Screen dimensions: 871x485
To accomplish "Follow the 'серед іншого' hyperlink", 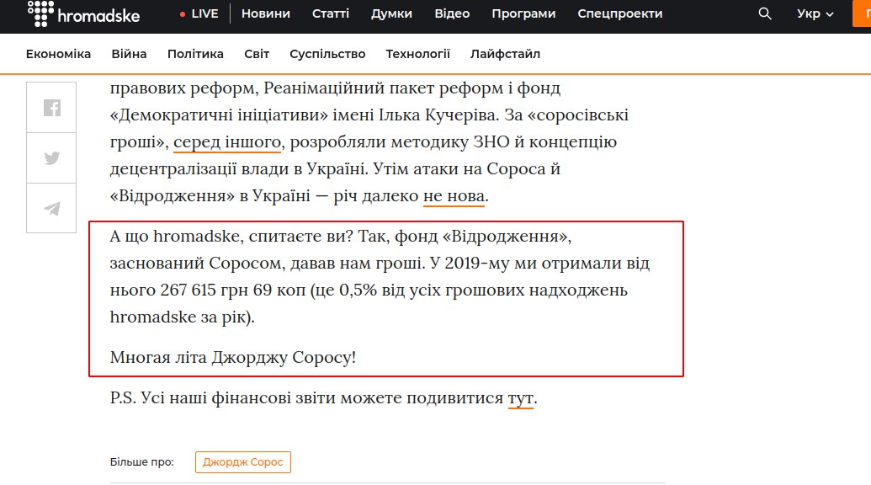I will 227,142.
